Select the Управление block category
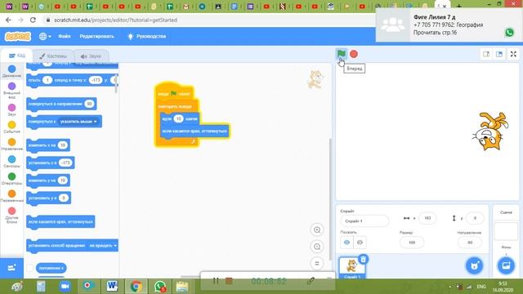523x294 pixels. tap(11, 145)
